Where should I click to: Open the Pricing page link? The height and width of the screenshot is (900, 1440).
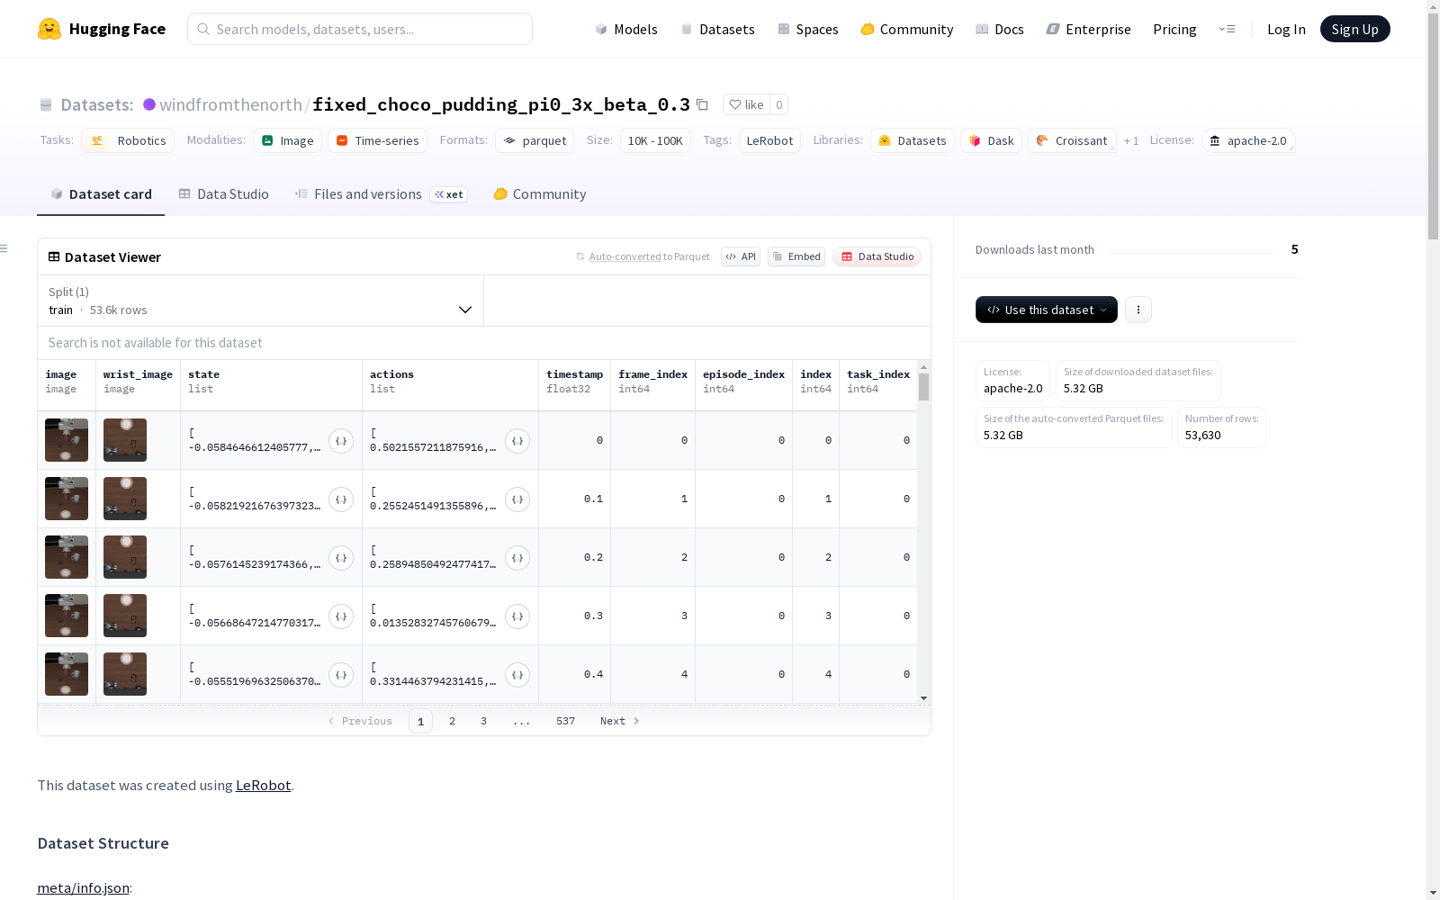[x=1174, y=29]
